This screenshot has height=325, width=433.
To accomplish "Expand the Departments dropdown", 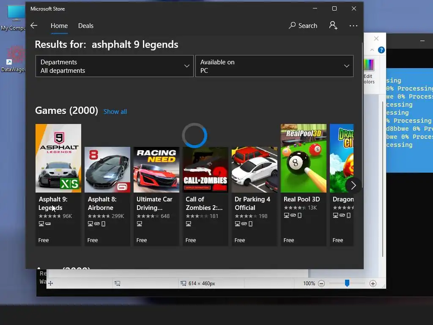I will pyautogui.click(x=114, y=66).
